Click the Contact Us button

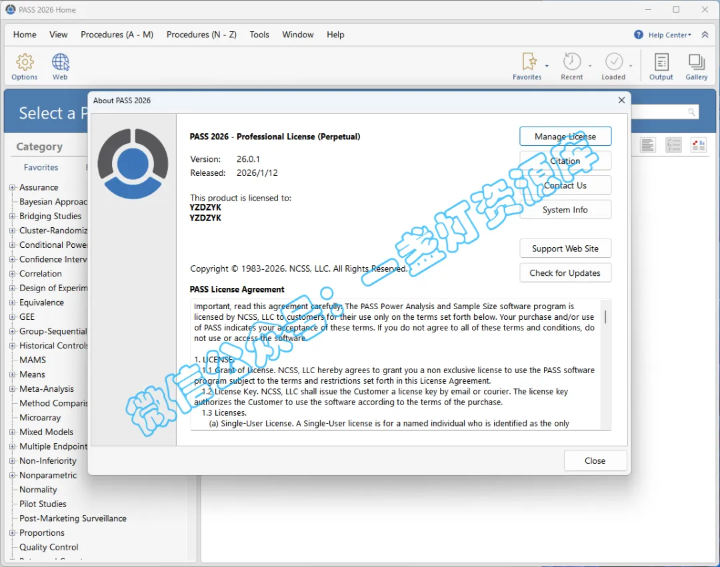tap(565, 185)
